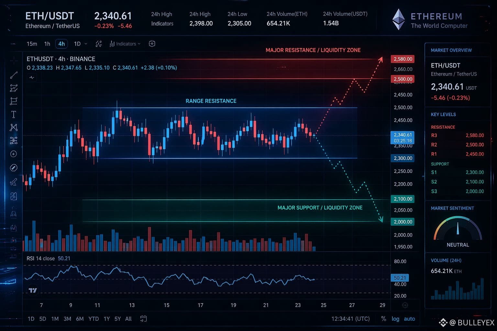Open the time axis settings gear
This screenshot has width=497, height=331.
point(405,305)
